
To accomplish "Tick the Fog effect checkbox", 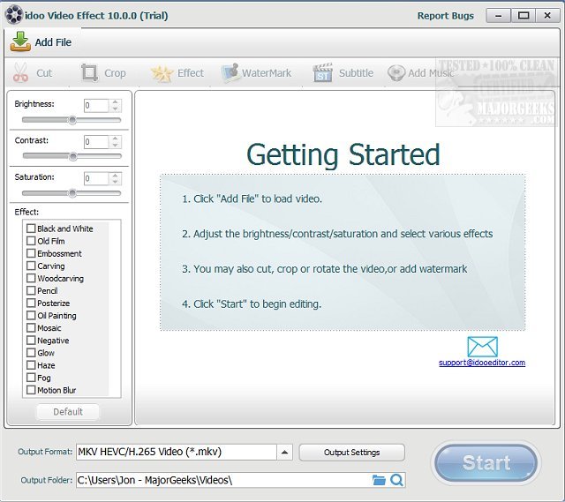I will click(31, 378).
